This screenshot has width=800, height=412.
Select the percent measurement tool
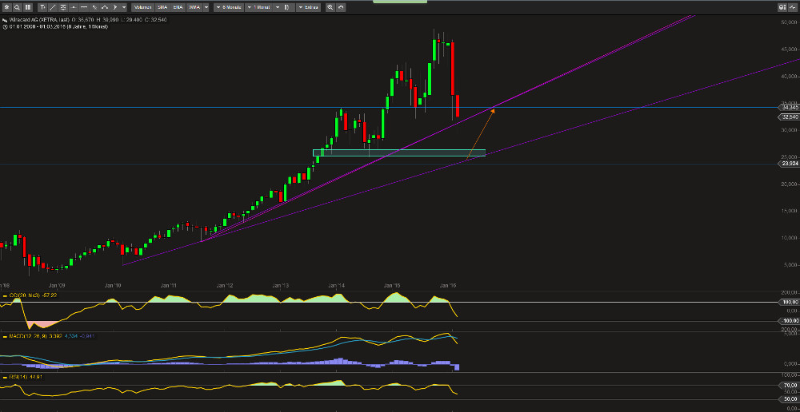tap(94, 7)
